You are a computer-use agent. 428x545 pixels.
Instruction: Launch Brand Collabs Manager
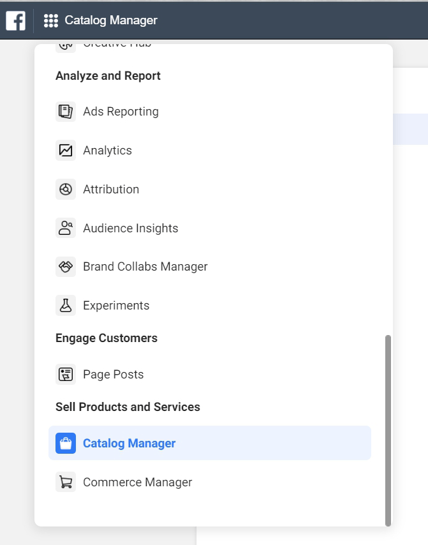point(145,267)
